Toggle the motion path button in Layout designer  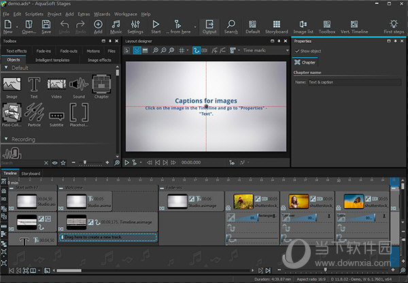pyautogui.click(x=197, y=50)
